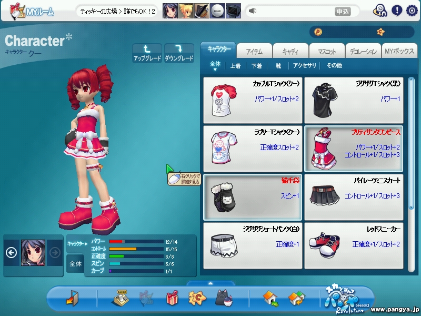Open the greyed-out MY room icon
This screenshot has width=421, height=316.
[146, 298]
